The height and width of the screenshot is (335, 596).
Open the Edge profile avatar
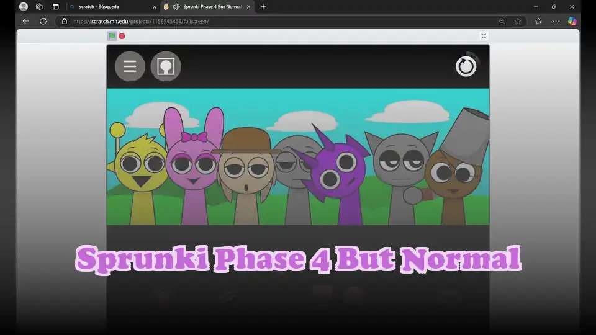coord(24,7)
